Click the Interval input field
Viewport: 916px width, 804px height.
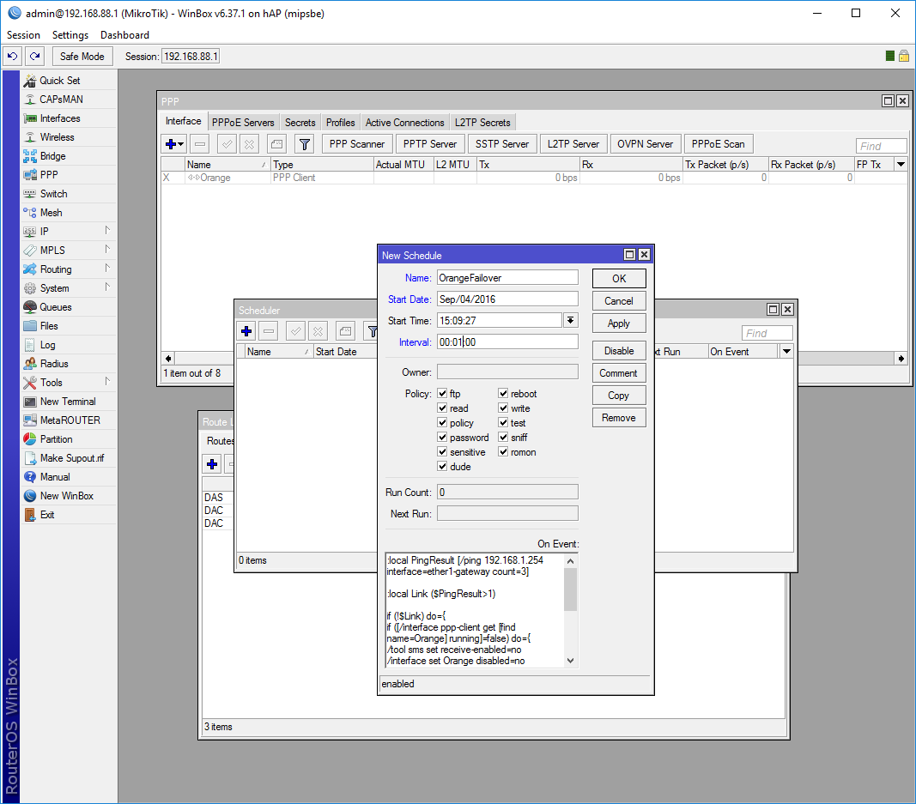coord(507,342)
